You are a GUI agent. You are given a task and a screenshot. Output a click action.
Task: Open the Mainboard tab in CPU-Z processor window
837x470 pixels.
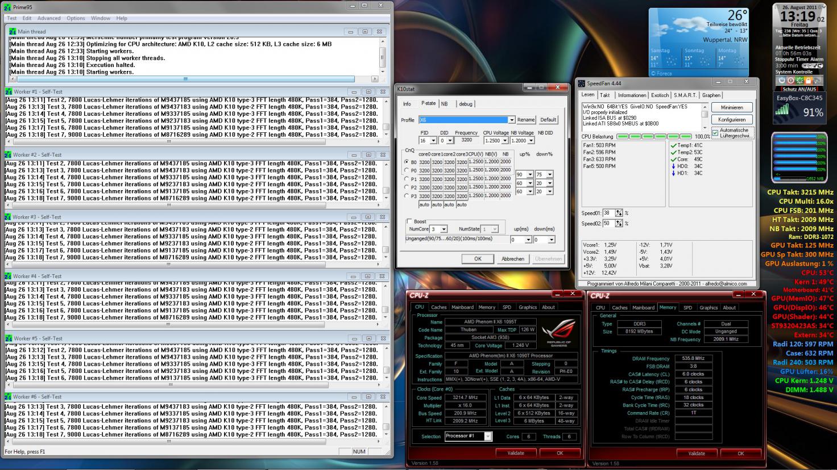point(462,307)
